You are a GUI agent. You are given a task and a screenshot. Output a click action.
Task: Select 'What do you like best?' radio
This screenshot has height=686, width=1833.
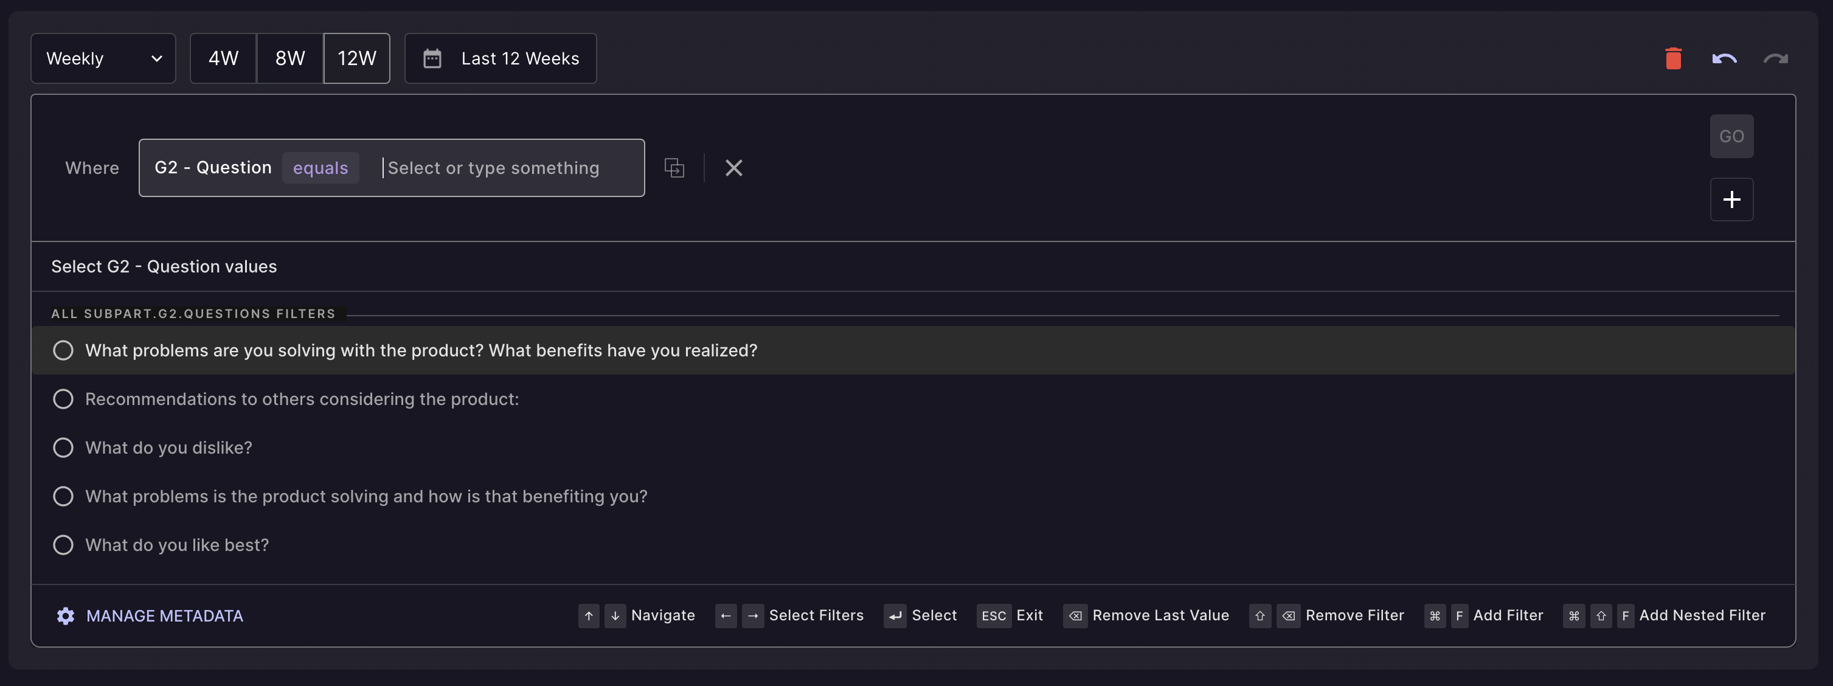pos(63,545)
